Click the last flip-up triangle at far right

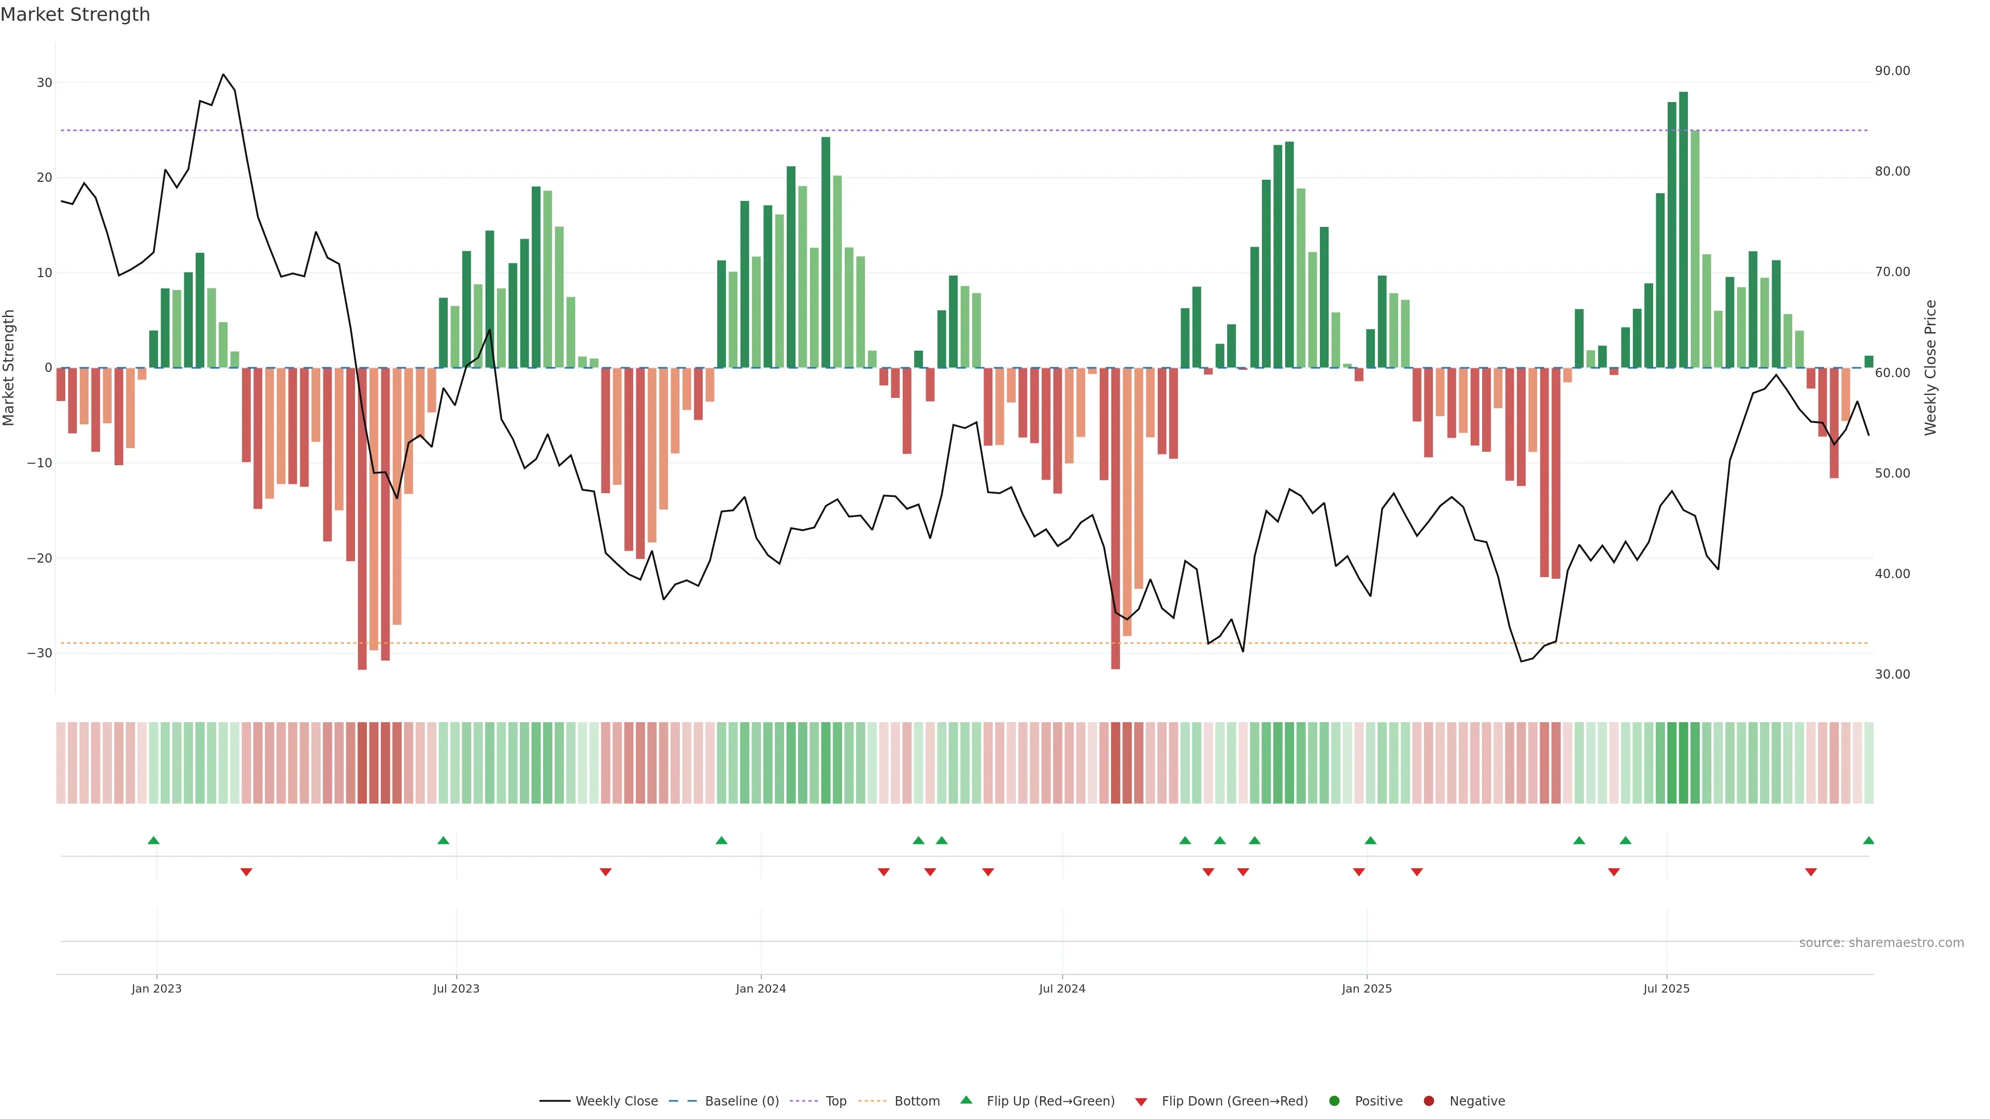(x=1868, y=840)
